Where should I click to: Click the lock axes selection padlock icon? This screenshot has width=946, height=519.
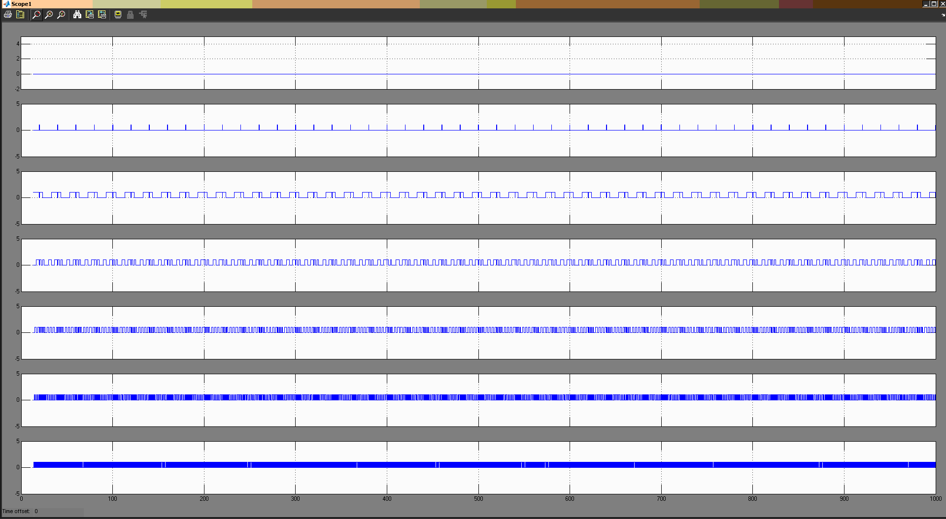click(x=131, y=15)
